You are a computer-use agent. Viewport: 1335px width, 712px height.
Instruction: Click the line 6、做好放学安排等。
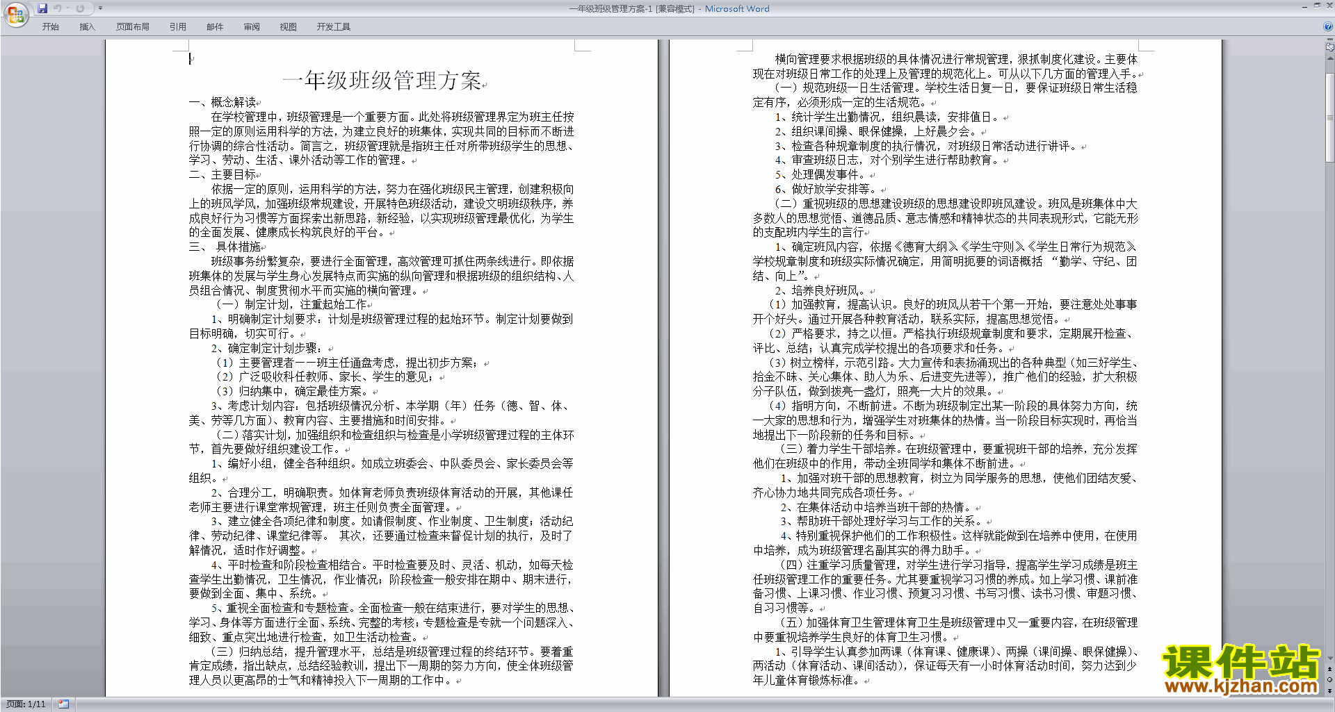[826, 189]
